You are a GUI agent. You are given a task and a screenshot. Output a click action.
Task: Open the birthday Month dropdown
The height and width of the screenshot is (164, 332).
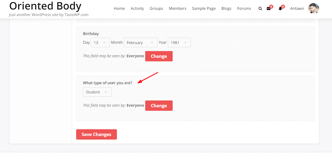(x=141, y=43)
